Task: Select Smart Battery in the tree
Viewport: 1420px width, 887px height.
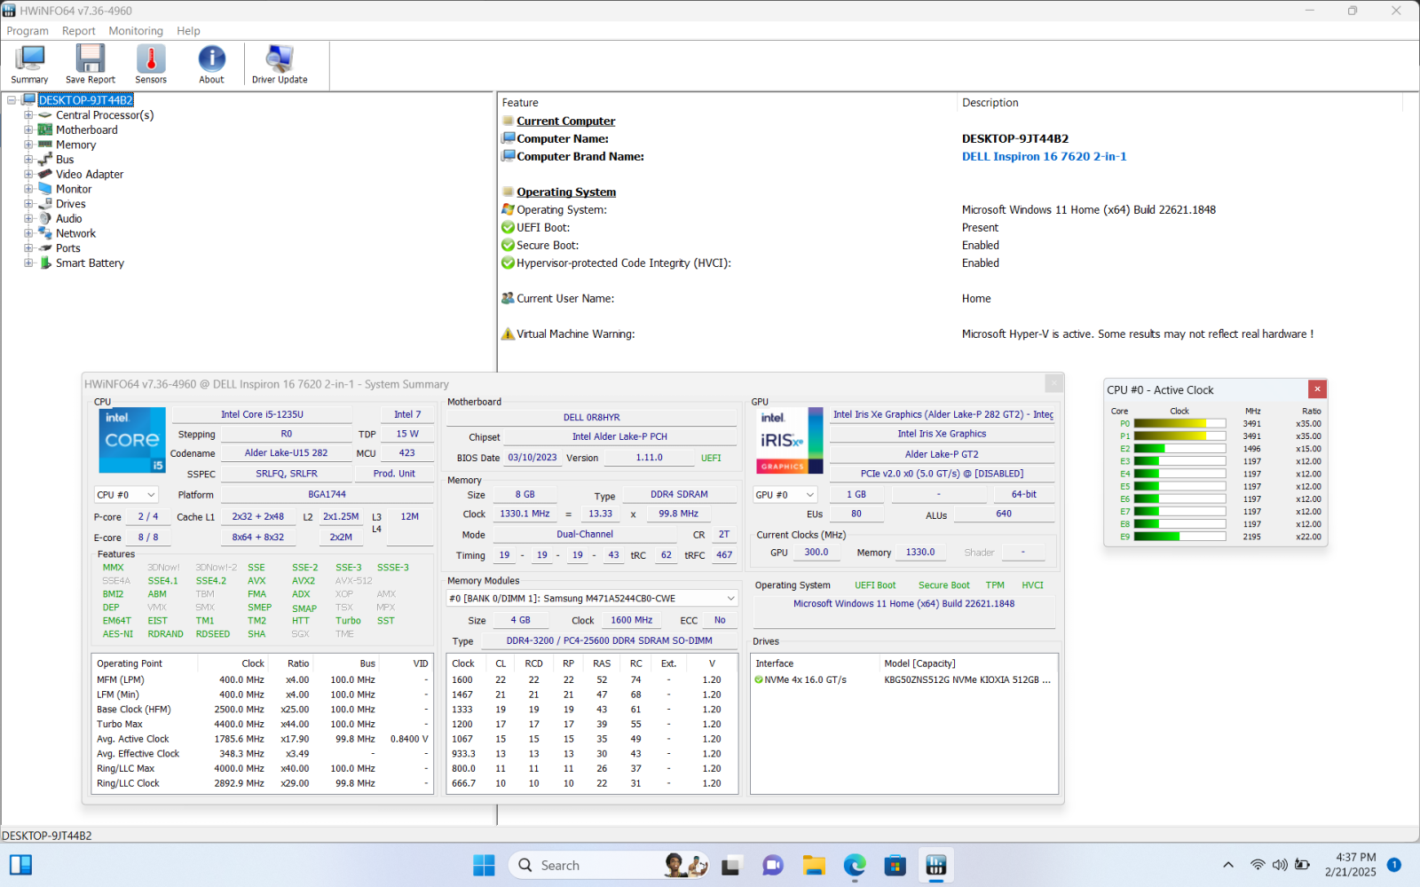Action: pos(90,263)
